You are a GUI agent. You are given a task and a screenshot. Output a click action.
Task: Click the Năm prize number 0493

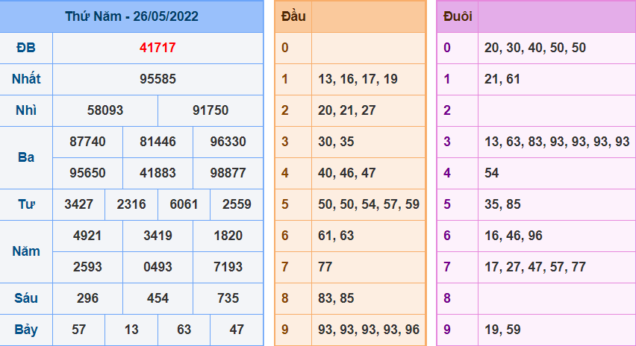pyautogui.click(x=158, y=267)
